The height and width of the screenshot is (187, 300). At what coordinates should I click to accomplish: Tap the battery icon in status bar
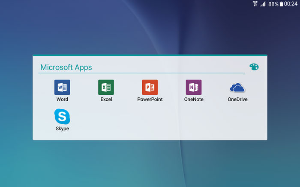tap(281, 4)
